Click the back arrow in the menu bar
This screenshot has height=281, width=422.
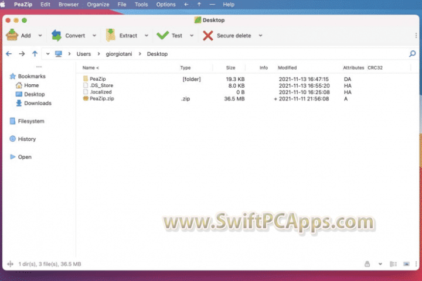[186, 5]
